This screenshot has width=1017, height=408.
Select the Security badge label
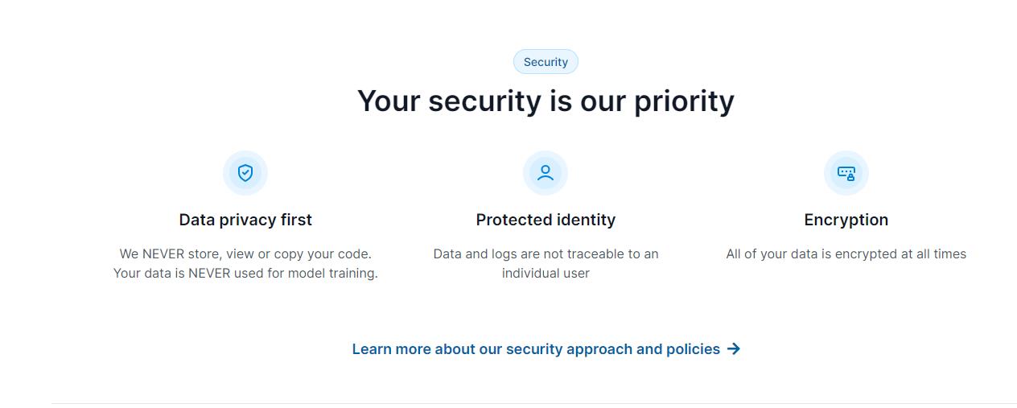(546, 62)
